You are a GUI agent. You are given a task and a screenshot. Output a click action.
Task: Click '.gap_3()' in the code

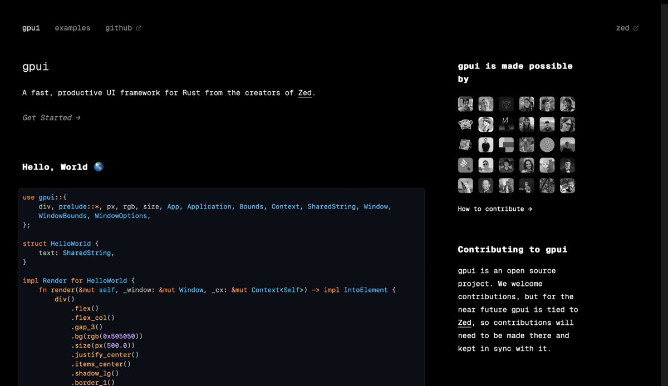(86, 327)
